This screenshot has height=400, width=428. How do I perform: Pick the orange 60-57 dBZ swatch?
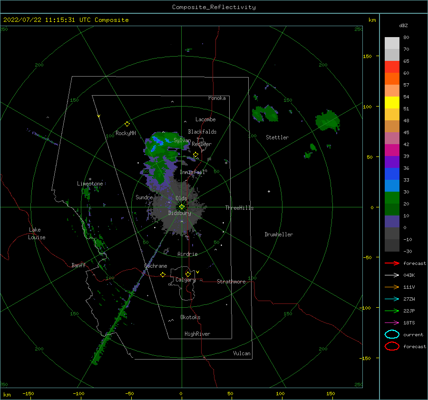(392, 79)
